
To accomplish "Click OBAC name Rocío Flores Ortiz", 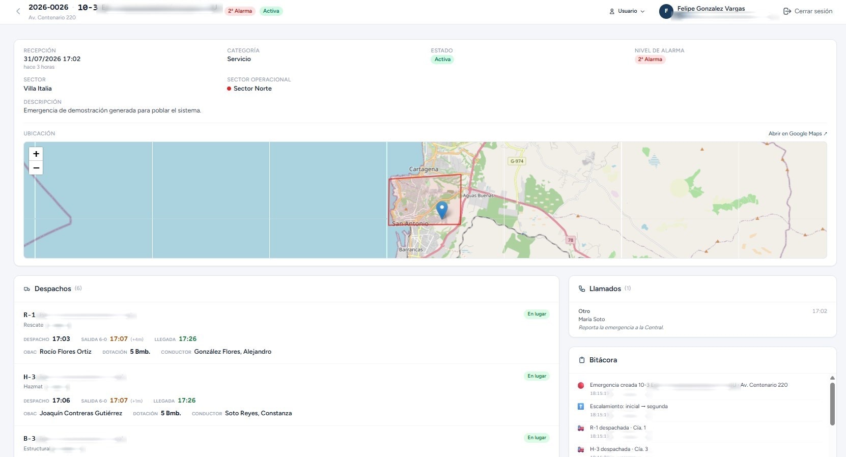I will pos(66,352).
